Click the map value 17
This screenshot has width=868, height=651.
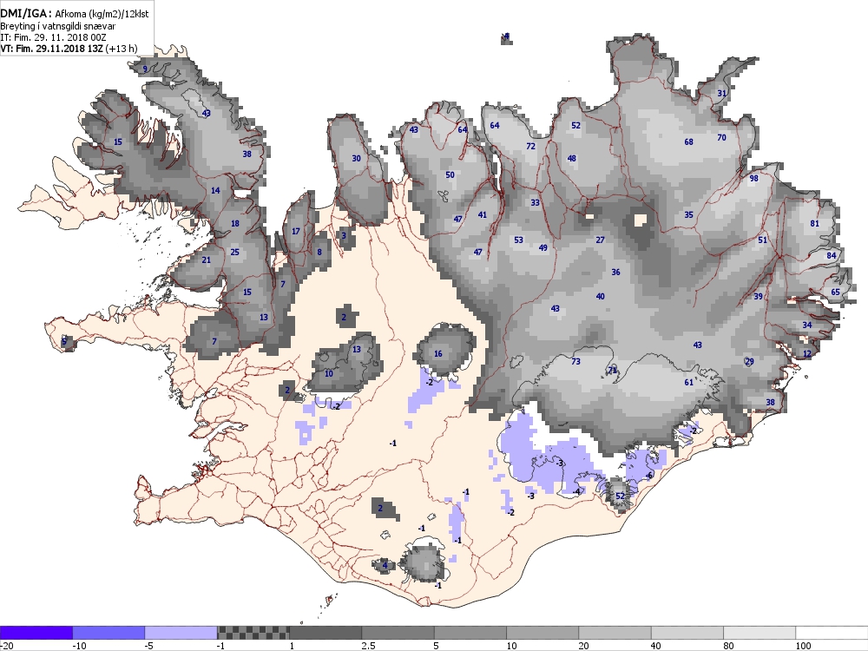[296, 231]
